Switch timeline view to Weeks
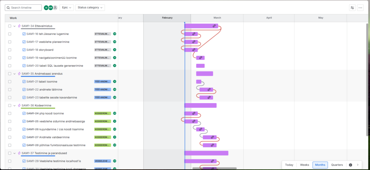The height and width of the screenshot is (170, 370). (x=304, y=165)
